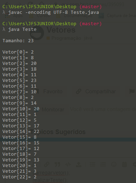Click the calendar date icon in toolbar
136x183 pixels.
[x=124, y=164]
